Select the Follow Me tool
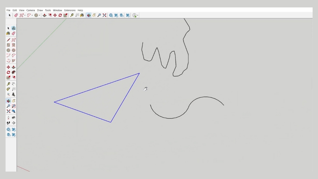Screen dimensions: 318x179 14,72
